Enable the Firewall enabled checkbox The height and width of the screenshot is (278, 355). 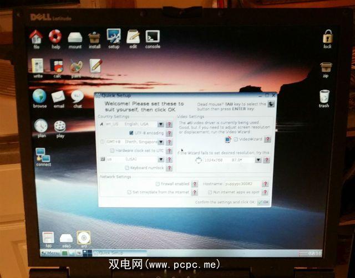(x=158, y=184)
